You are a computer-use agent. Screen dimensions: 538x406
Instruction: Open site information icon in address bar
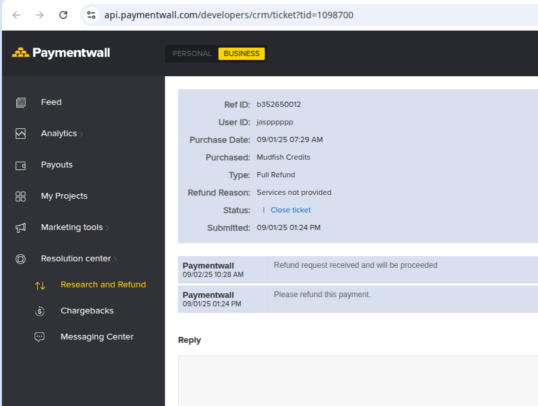click(91, 15)
